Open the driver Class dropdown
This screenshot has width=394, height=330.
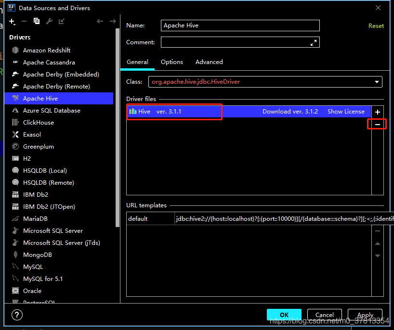(x=377, y=82)
